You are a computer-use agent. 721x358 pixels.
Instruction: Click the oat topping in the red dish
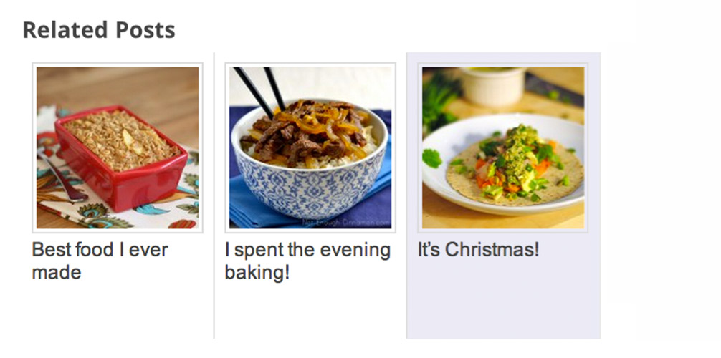pos(120,138)
